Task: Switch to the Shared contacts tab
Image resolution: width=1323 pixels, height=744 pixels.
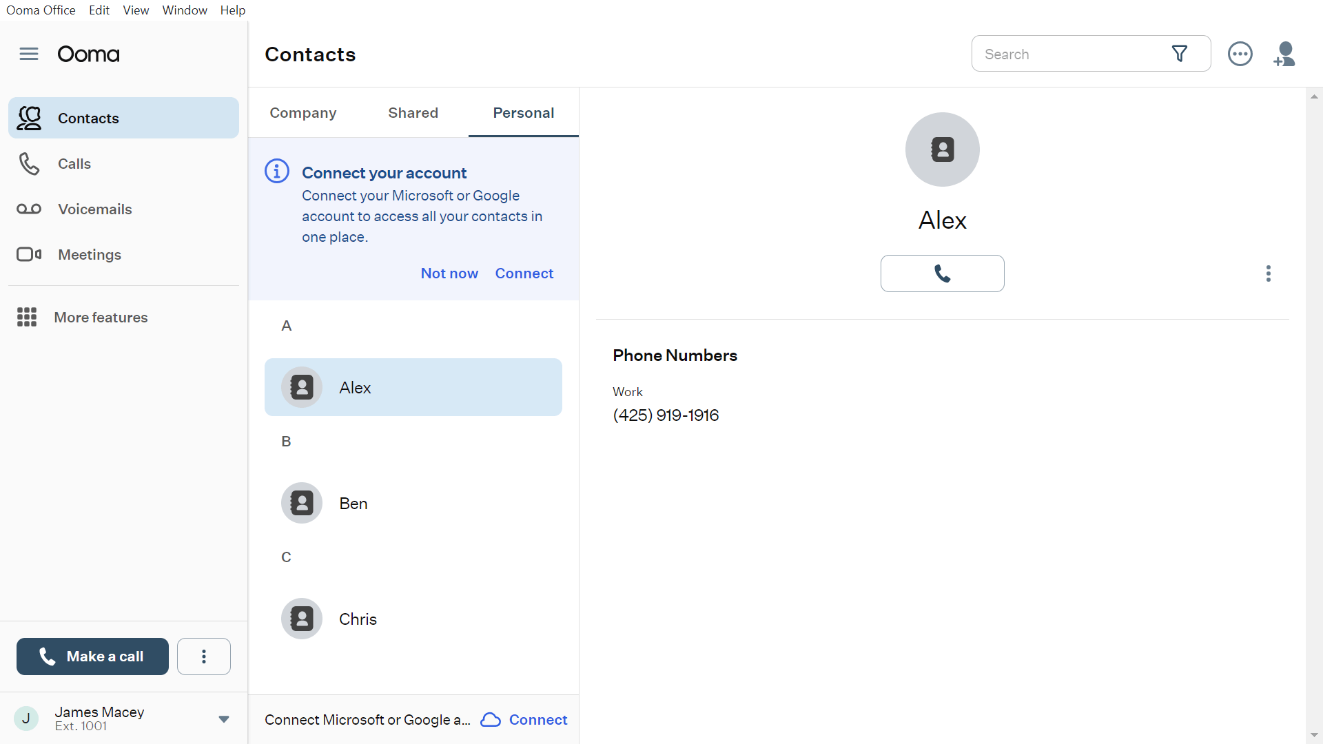Action: coord(413,112)
